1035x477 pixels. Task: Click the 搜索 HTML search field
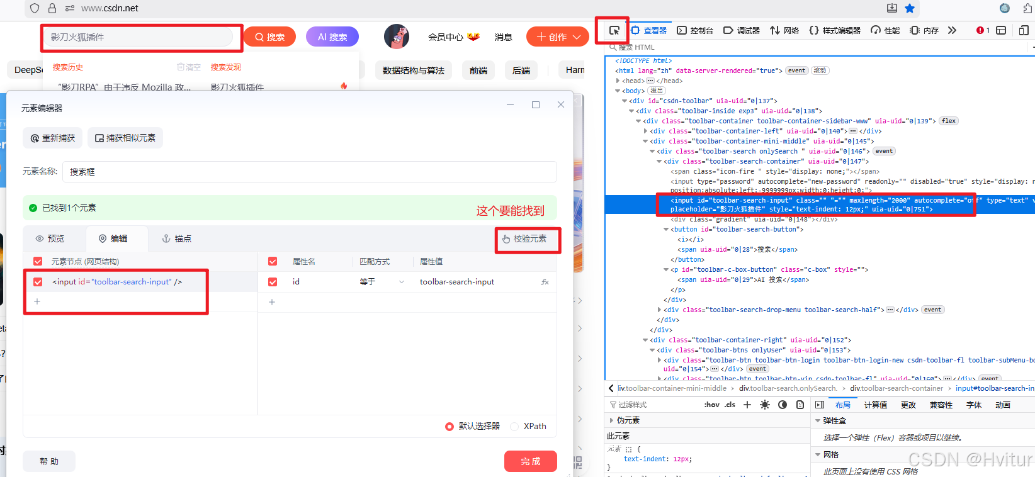818,47
